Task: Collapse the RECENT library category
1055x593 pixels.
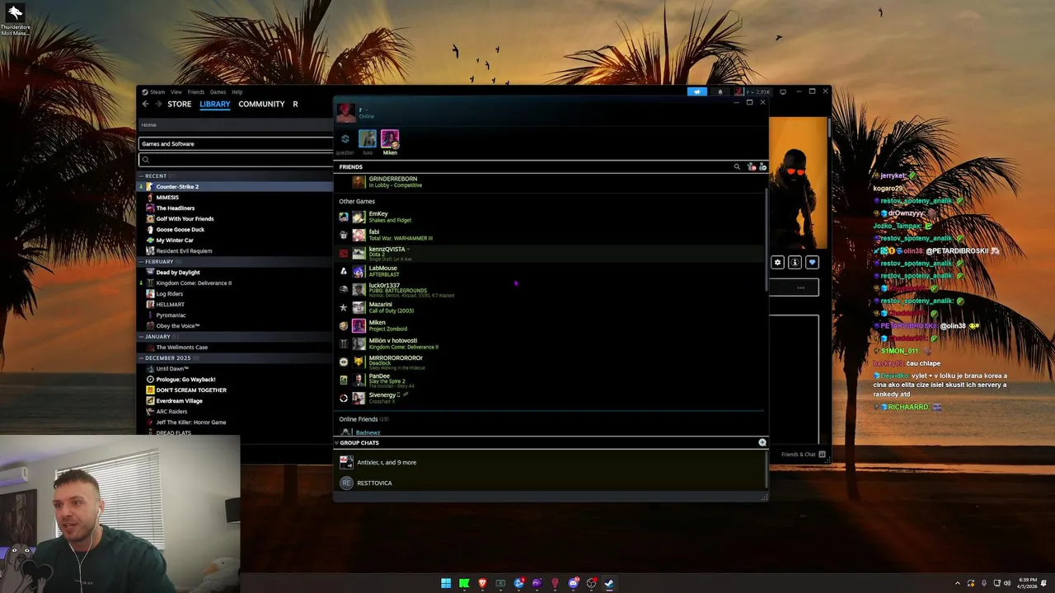Action: (x=141, y=175)
